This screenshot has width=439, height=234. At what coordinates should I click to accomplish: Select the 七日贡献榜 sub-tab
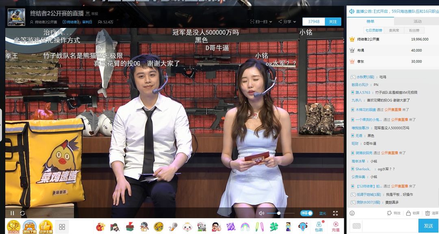pyautogui.click(x=374, y=30)
